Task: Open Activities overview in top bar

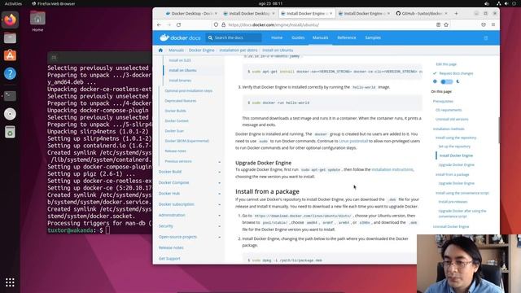Action: (x=13, y=3)
